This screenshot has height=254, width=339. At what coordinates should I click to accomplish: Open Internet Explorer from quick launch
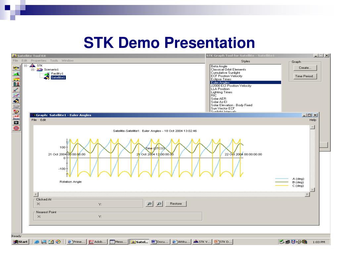coord(37,242)
